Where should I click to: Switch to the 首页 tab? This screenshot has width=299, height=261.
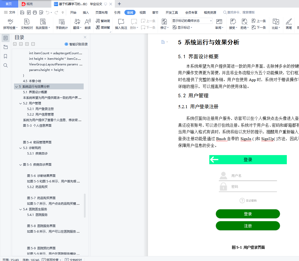[9, 4]
